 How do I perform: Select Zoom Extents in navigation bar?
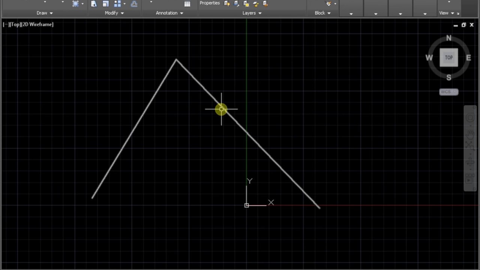pyautogui.click(x=470, y=145)
